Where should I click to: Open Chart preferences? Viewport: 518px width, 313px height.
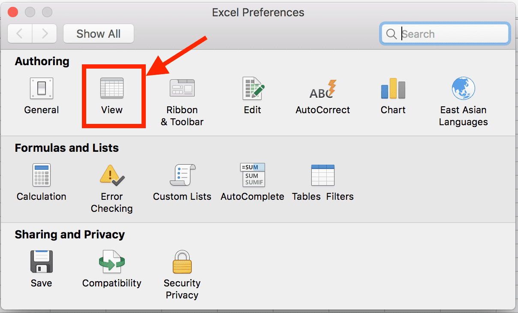pyautogui.click(x=393, y=89)
